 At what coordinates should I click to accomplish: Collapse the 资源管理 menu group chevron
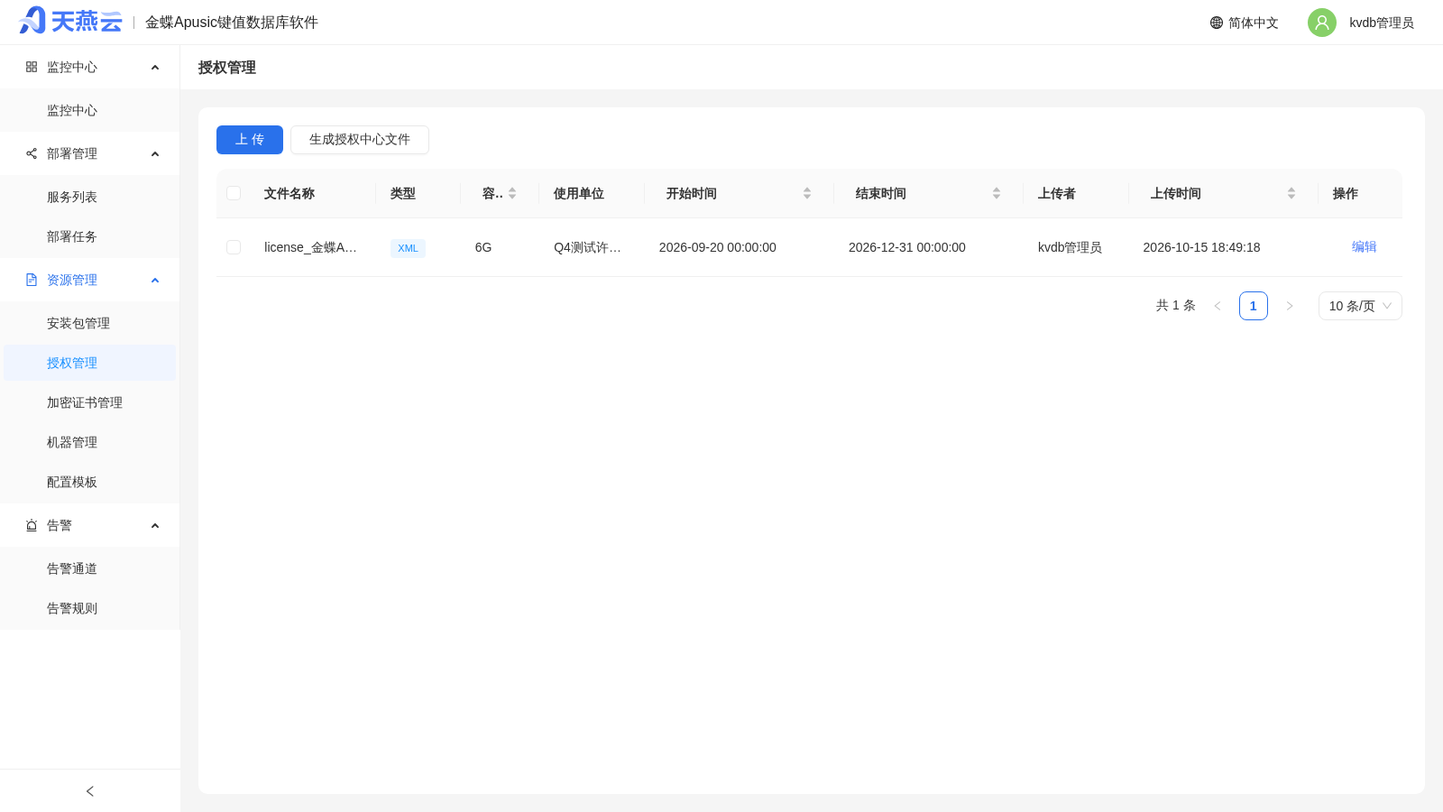155,281
